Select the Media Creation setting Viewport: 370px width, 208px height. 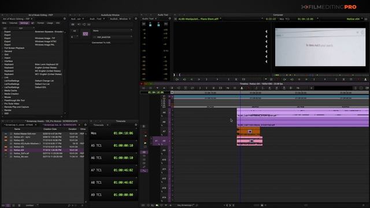coord(12,94)
